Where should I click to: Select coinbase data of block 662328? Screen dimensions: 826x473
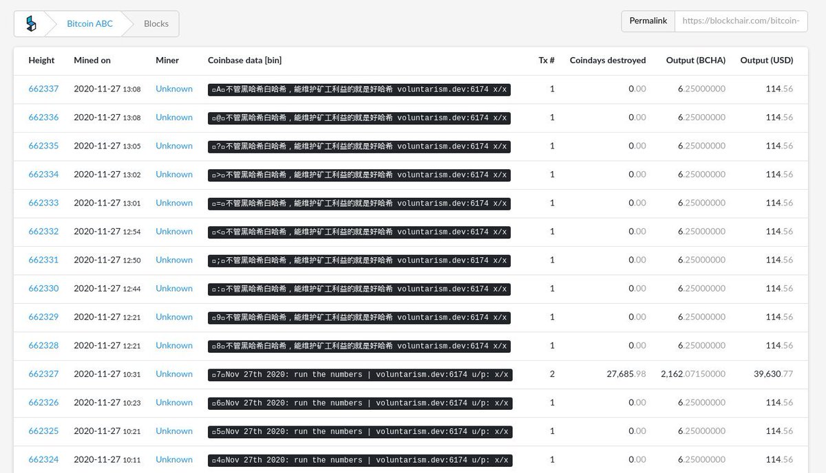click(359, 346)
